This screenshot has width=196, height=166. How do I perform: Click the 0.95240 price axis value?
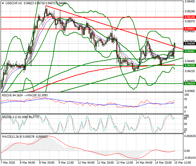point(190,11)
